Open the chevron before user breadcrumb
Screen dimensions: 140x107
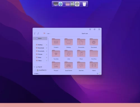[x=46, y=34]
